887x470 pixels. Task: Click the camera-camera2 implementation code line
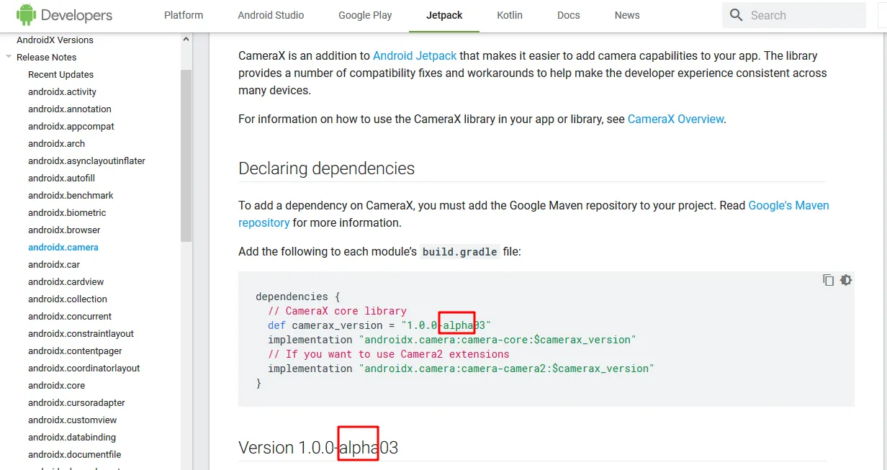coord(461,369)
